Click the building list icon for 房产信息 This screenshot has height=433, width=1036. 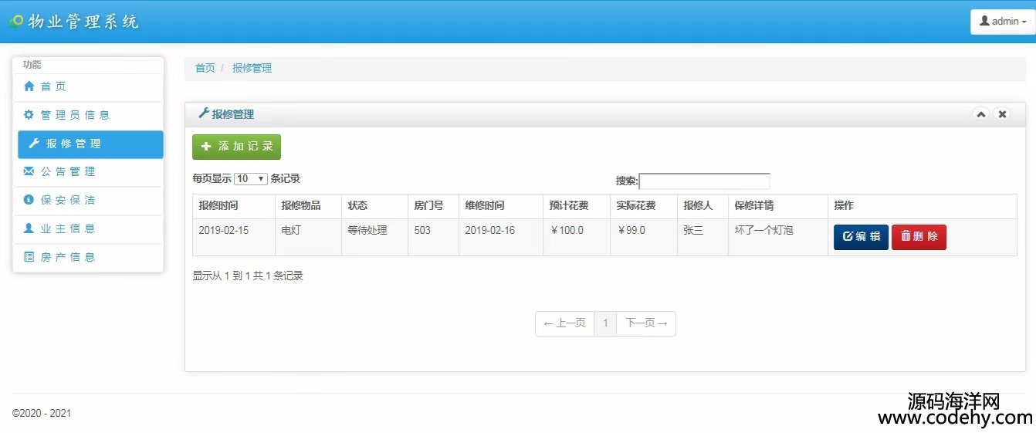click(29, 257)
